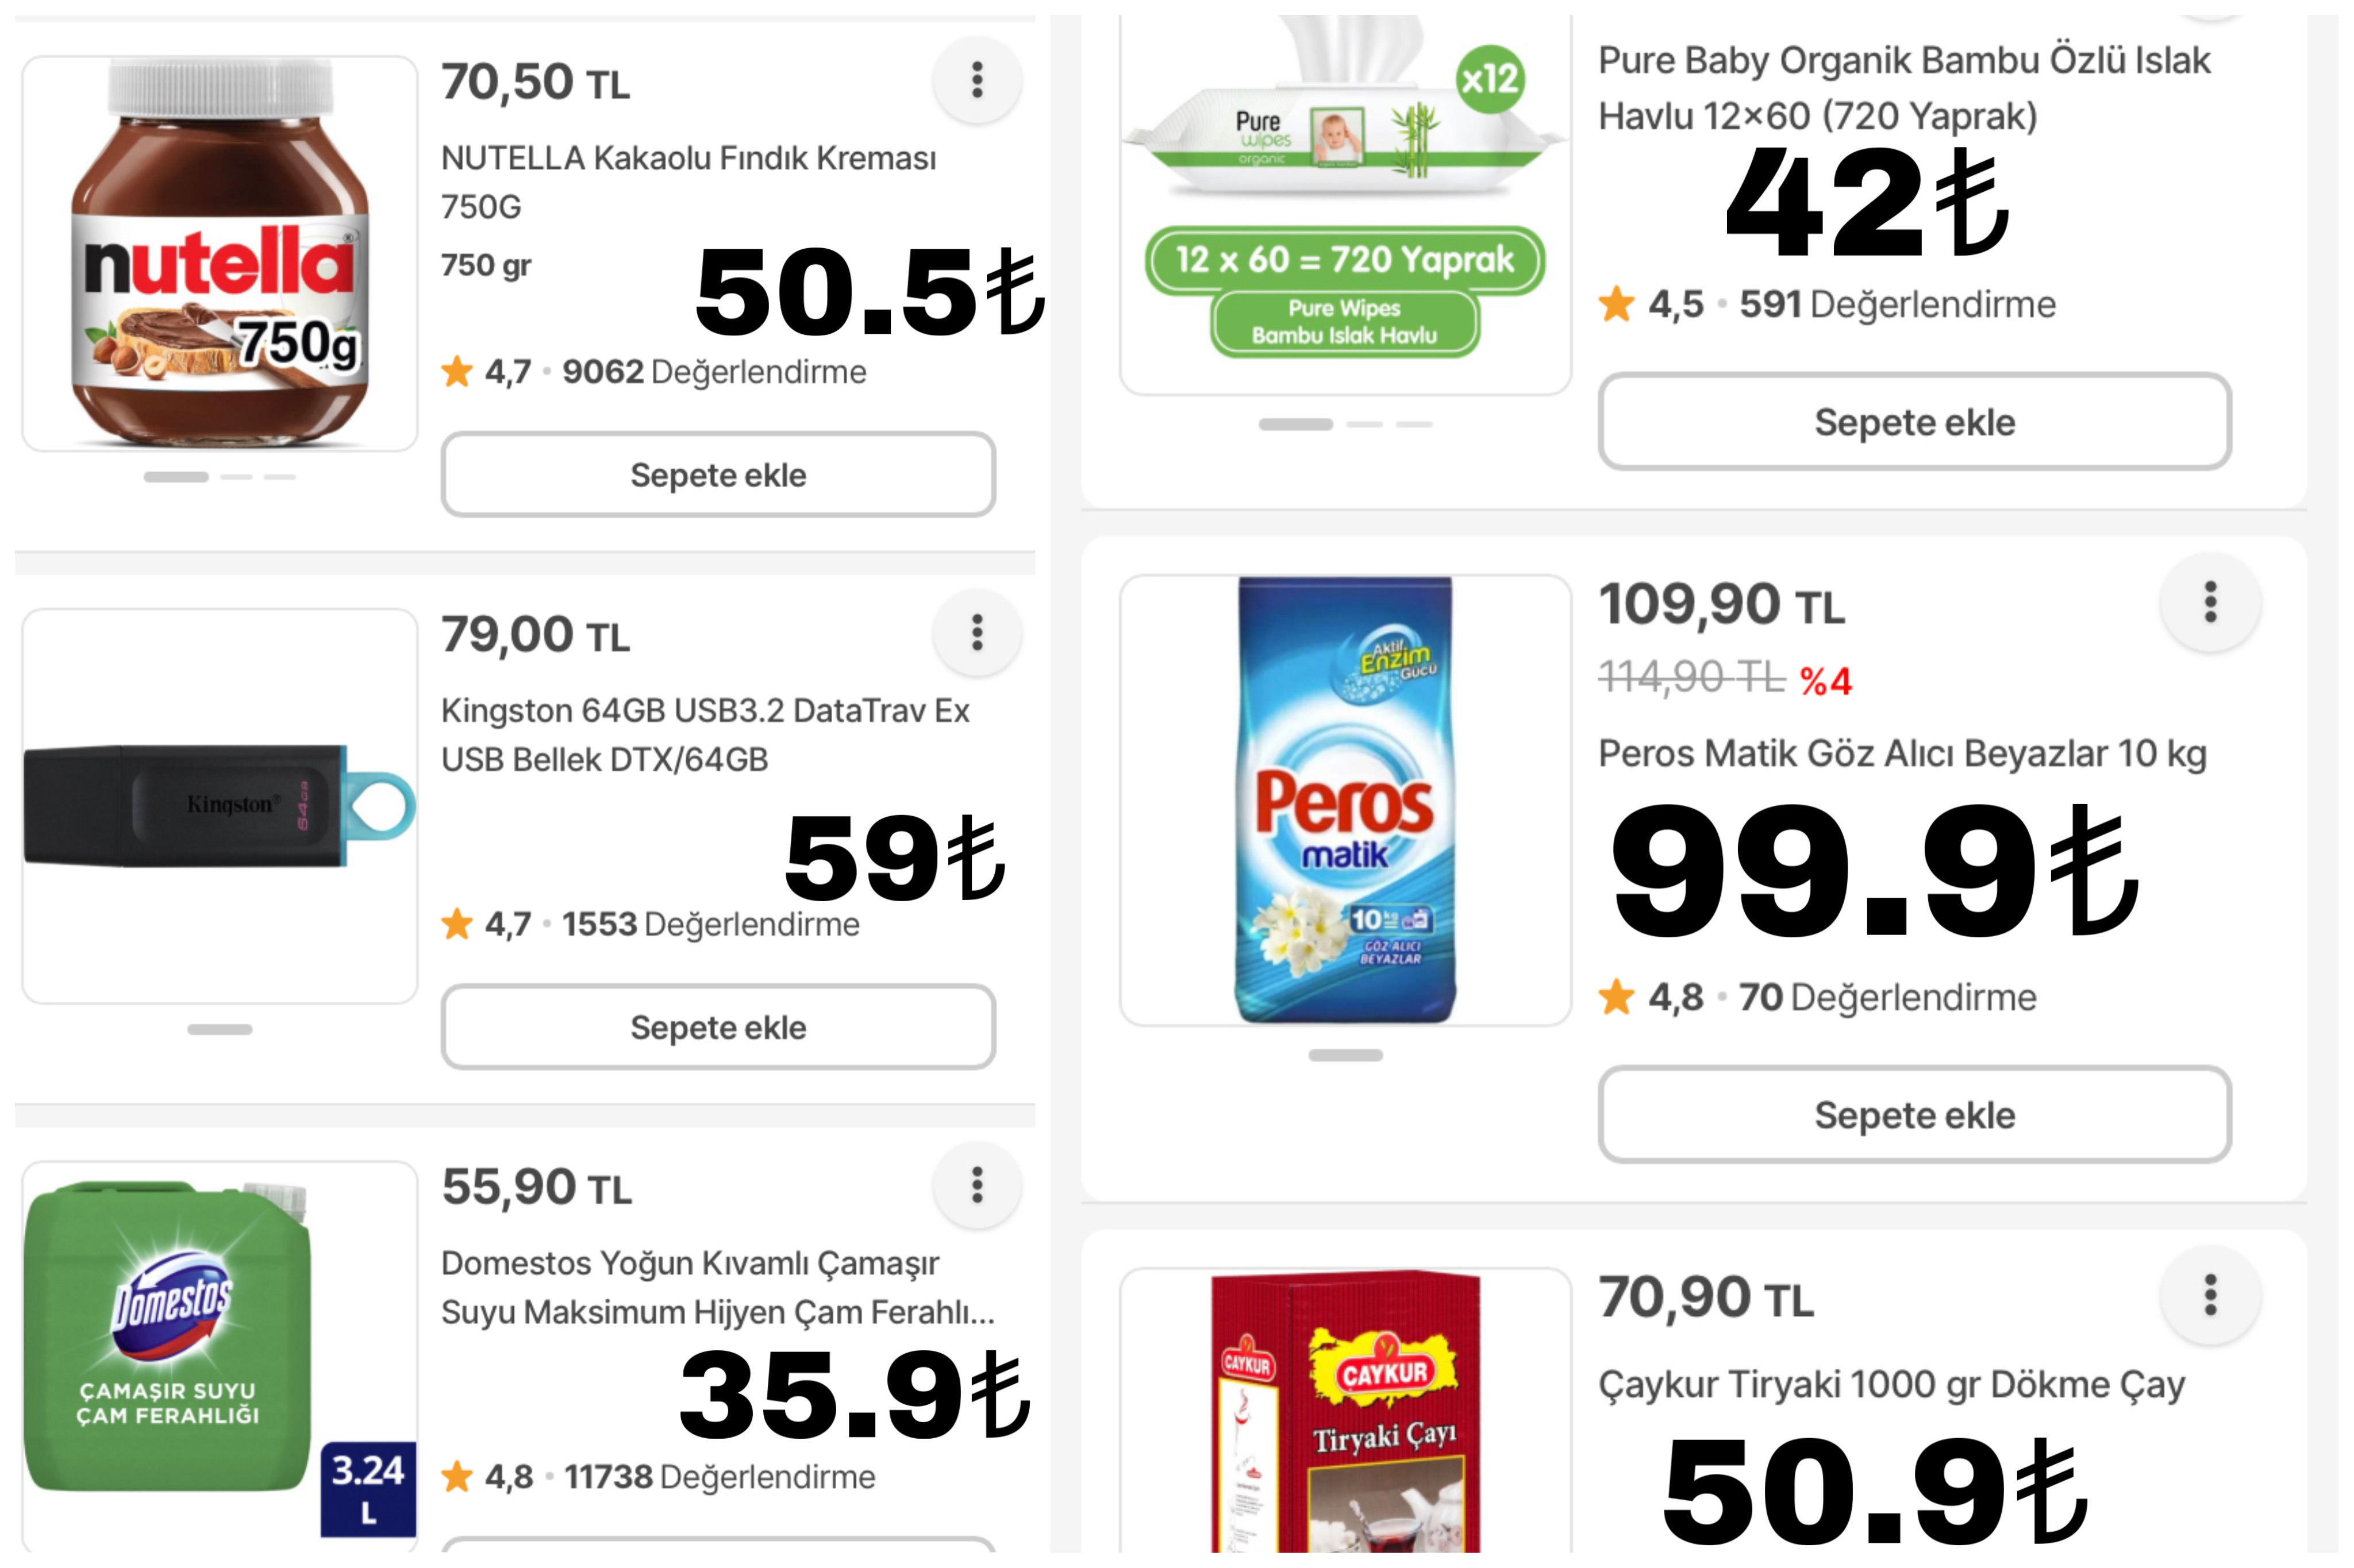Add Kingston 64GB USB to cart
Viewport: 2354px width, 1568px height.
pos(718,1027)
